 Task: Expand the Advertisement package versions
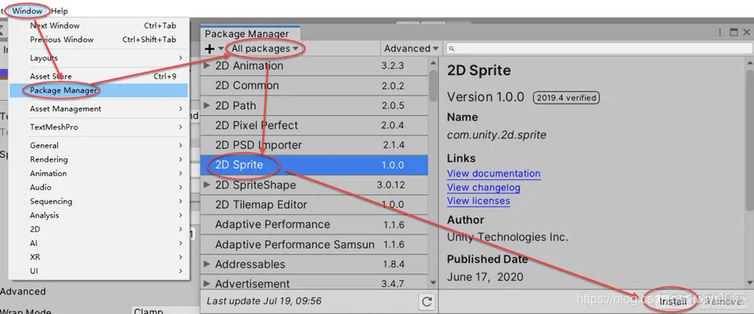pyautogui.click(x=208, y=284)
